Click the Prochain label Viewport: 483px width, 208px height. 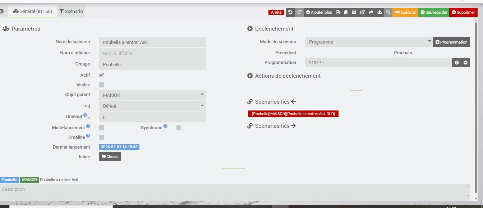[403, 53]
